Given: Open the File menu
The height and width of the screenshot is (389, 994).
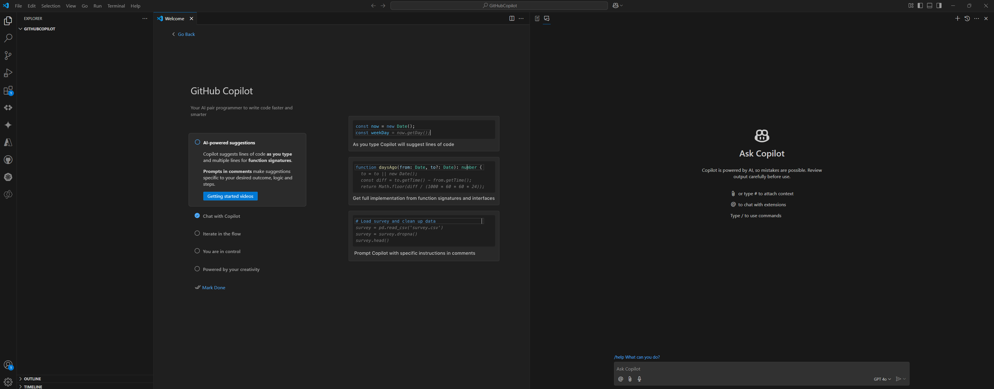Looking at the screenshot, I should 18,6.
